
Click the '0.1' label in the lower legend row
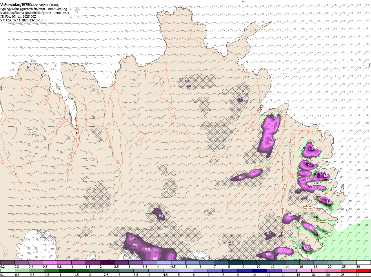point(2,275)
